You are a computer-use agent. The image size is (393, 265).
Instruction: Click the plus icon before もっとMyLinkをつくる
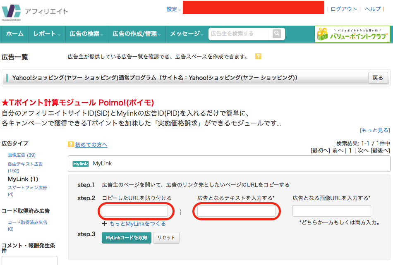point(105,224)
